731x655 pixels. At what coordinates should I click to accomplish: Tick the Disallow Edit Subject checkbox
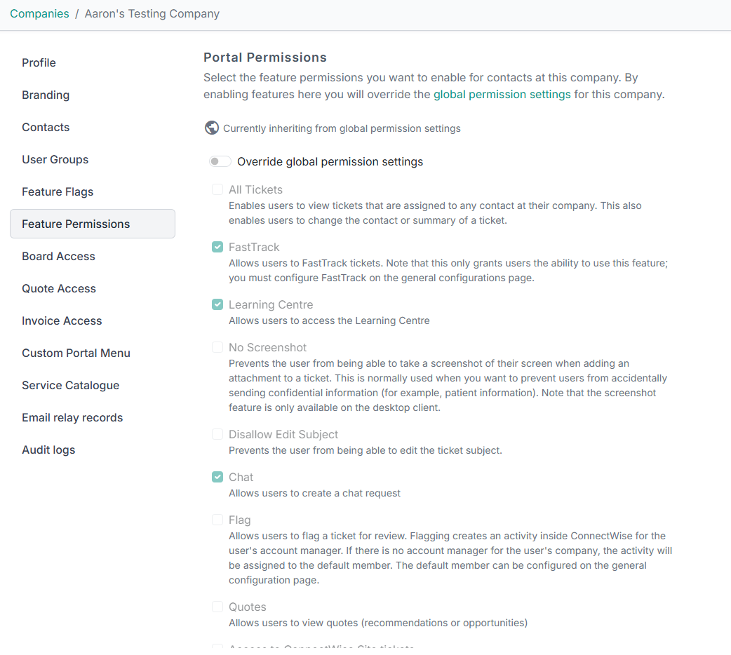[217, 434]
